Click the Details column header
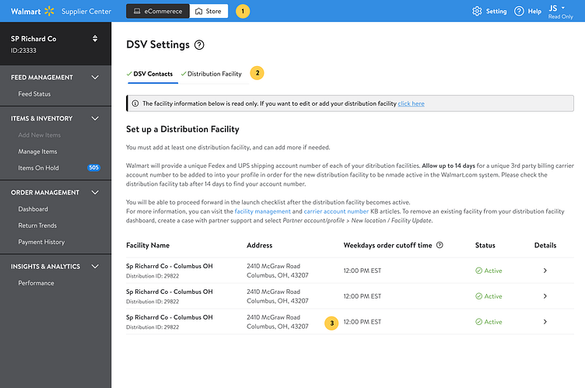 545,245
